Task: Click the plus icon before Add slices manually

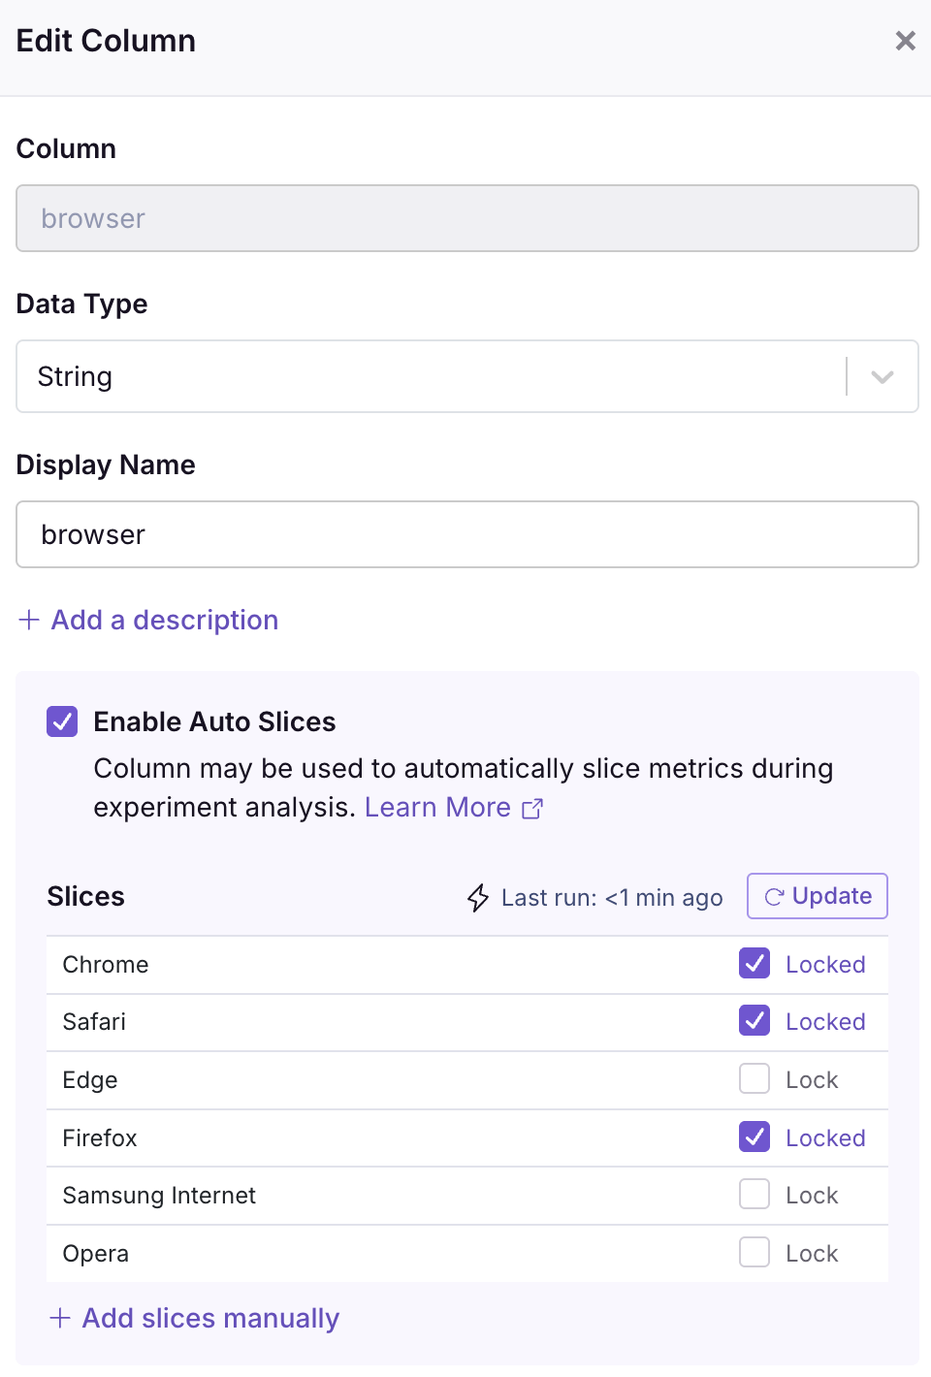Action: pos(60,1318)
